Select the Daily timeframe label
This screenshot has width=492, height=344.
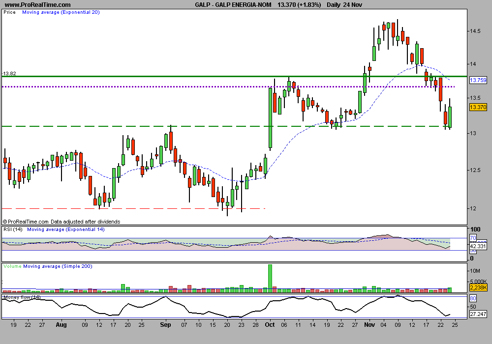pos(334,5)
